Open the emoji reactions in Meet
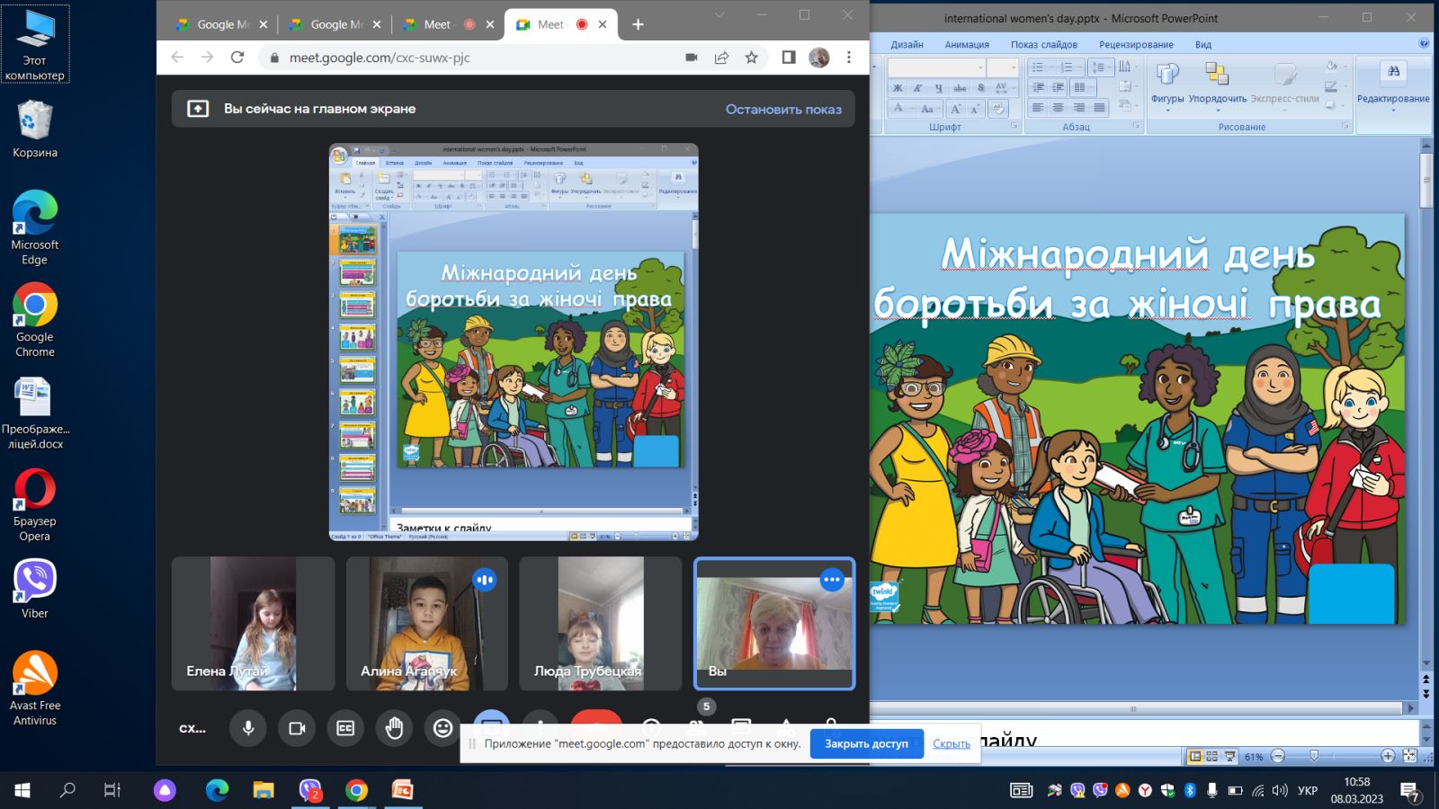The width and height of the screenshot is (1439, 809). 442,728
